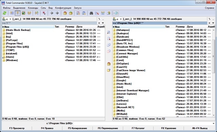Click the red star invert selection icon
This screenshot has height=132, width=217.
(x=44, y=13)
